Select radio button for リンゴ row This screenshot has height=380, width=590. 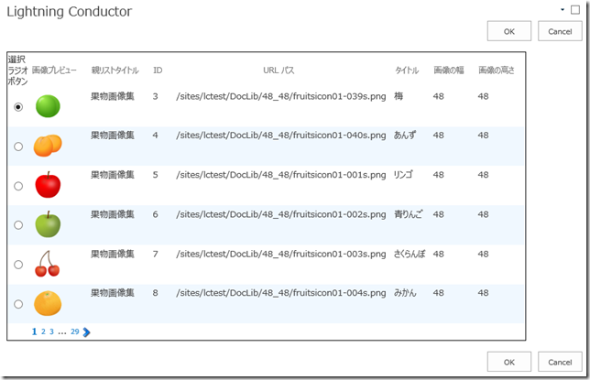click(x=18, y=186)
